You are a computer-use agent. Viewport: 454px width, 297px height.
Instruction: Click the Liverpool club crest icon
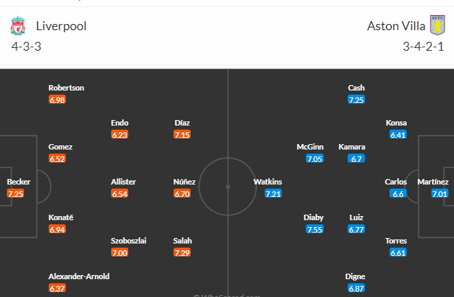[x=18, y=27]
